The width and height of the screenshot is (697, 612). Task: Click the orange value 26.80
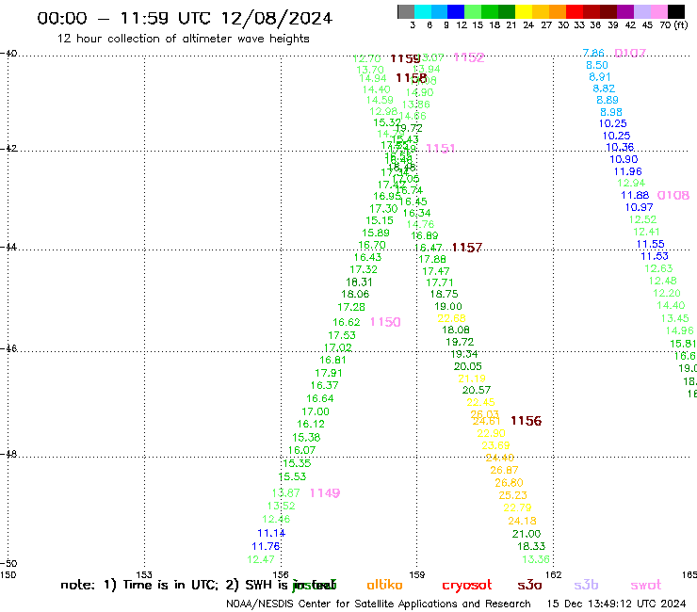509,483
